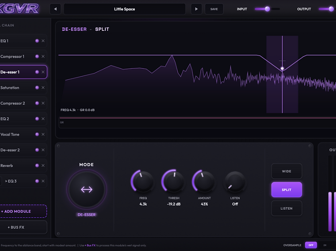Toggle De-esser 2 power dot
336x251 pixels.
pyautogui.click(x=37, y=150)
